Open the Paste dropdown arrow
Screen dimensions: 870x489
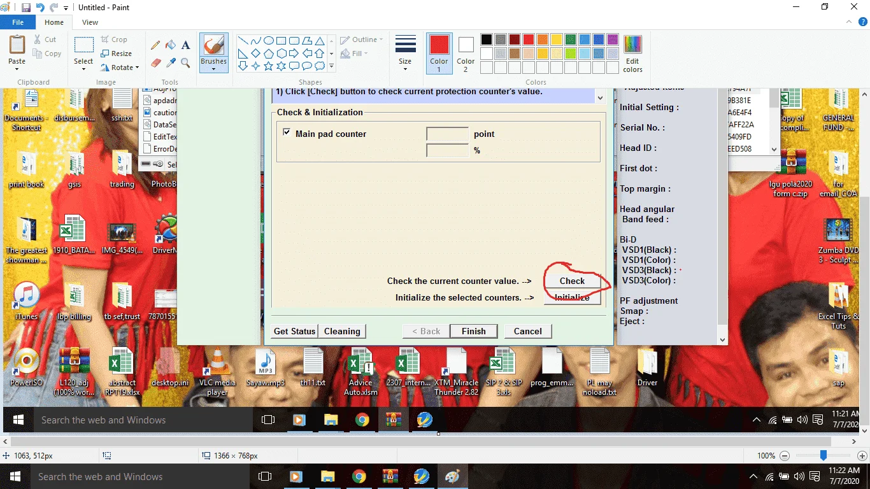coord(17,69)
